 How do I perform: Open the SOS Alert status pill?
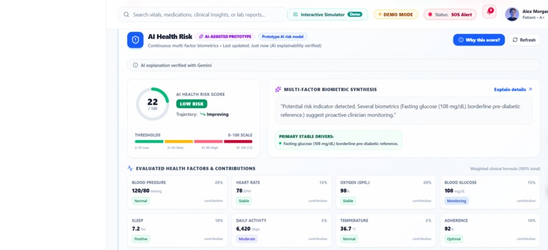pos(450,15)
